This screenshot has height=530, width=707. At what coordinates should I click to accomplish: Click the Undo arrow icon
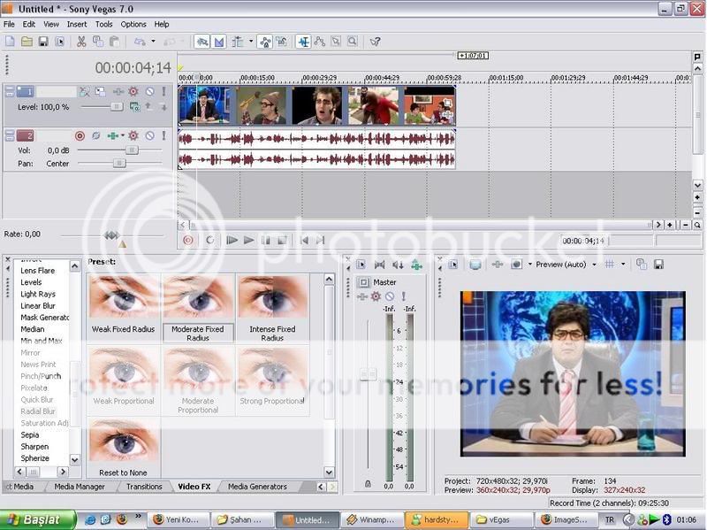(x=141, y=42)
